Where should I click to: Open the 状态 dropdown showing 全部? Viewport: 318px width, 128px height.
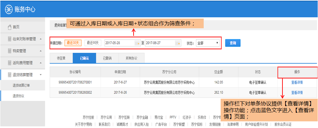point(208,43)
